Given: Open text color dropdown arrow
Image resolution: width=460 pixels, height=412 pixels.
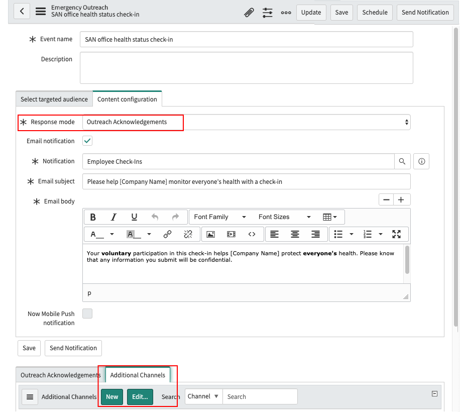Looking at the screenshot, I should point(112,234).
